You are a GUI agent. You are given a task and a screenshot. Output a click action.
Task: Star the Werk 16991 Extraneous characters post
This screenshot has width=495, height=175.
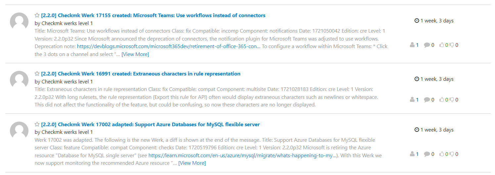[x=37, y=73]
